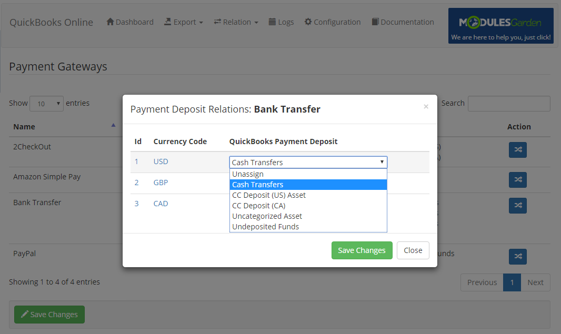This screenshot has width=561, height=334.
Task: Click the QuickBooks Payment Deposit header
Action: point(283,141)
